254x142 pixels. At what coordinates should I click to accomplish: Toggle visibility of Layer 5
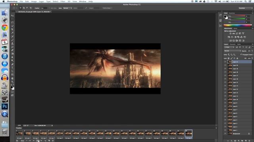pos(225,116)
